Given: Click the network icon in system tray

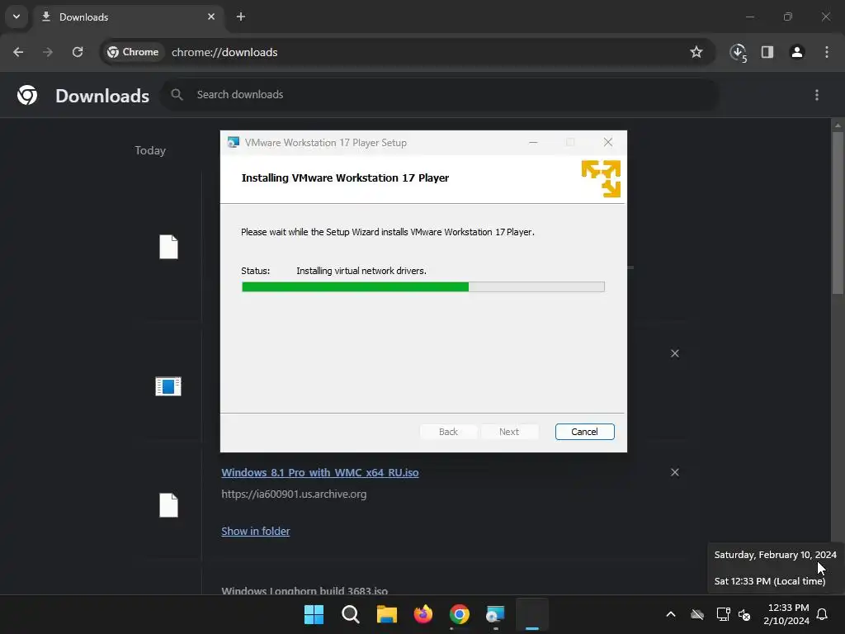Looking at the screenshot, I should click(723, 614).
